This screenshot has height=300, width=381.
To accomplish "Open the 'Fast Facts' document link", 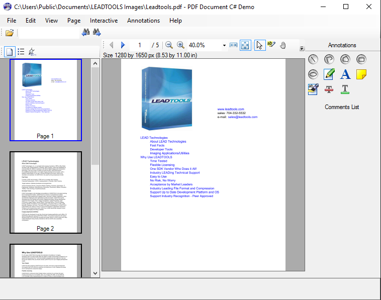I will 157,146.
